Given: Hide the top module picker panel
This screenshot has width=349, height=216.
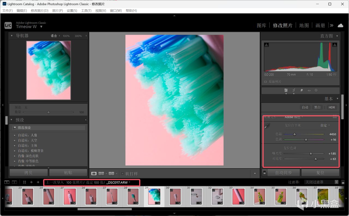Looking at the screenshot, I should coord(174,16).
